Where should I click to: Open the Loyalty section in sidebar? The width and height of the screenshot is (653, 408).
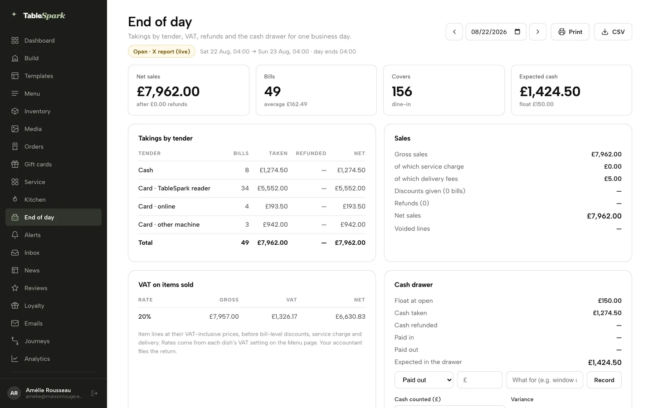click(54, 306)
